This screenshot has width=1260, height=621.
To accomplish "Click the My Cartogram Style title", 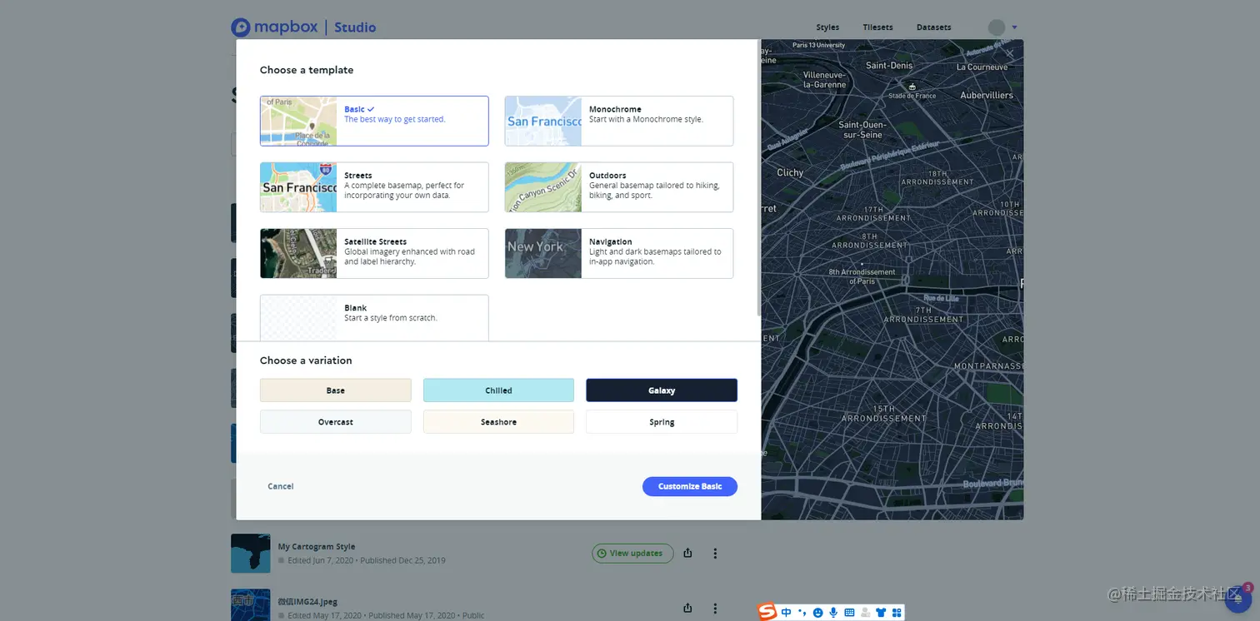I will (x=317, y=547).
